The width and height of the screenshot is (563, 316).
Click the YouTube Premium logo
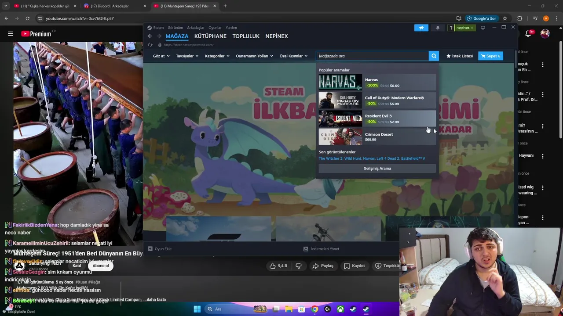point(36,34)
